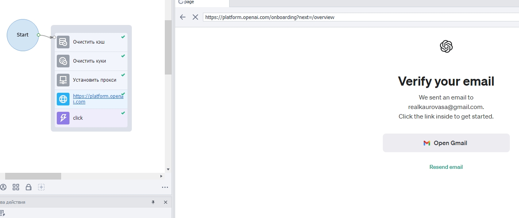This screenshot has height=218, width=519.
Task: Go back with the browser back arrow
Action: pos(183,17)
